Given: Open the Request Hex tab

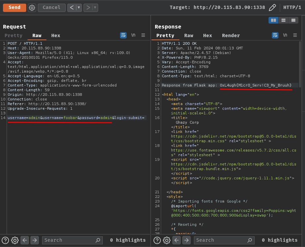Looking at the screenshot, I should tap(56, 35).
